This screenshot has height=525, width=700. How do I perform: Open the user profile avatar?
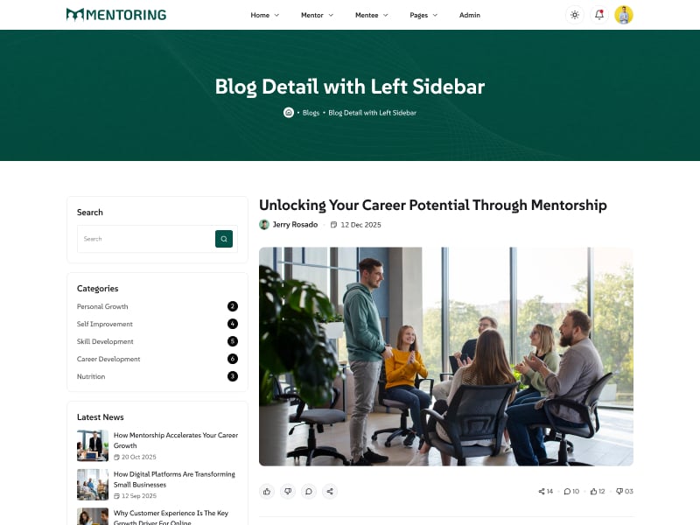[624, 15]
